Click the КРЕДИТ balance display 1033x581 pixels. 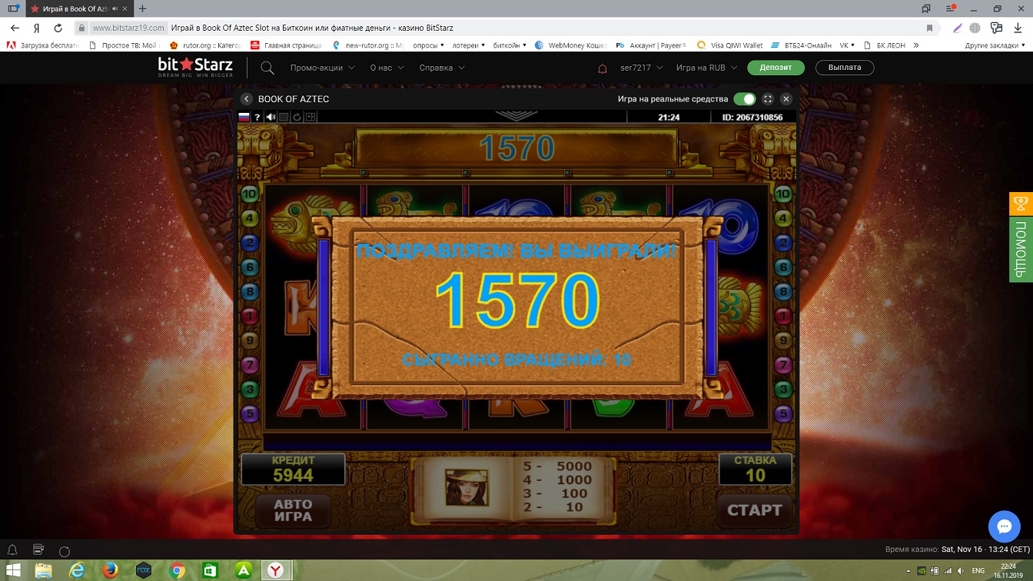293,469
